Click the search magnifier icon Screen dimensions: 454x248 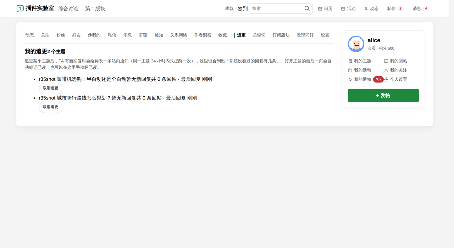coord(307,9)
